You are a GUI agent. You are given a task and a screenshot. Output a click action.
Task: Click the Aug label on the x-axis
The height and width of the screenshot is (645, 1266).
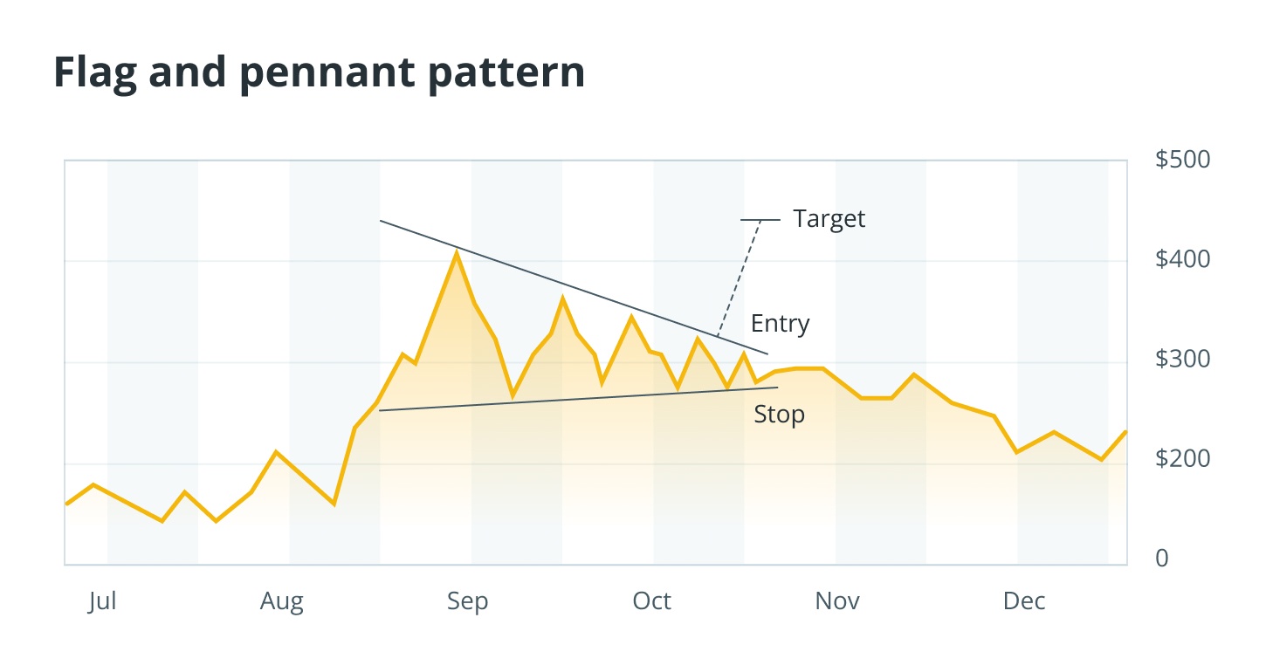[x=282, y=601]
